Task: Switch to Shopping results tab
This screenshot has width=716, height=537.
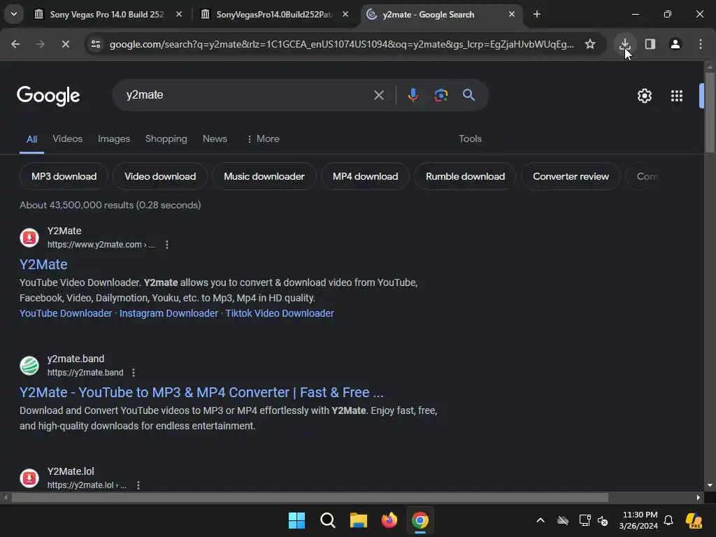Action: [x=166, y=139]
